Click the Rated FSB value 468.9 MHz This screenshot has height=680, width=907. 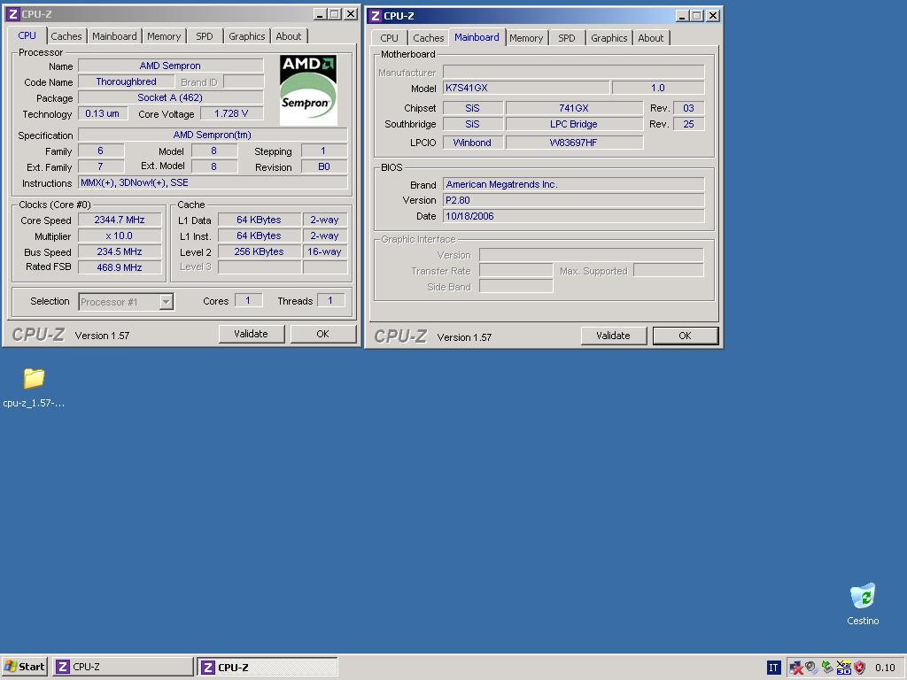[120, 267]
